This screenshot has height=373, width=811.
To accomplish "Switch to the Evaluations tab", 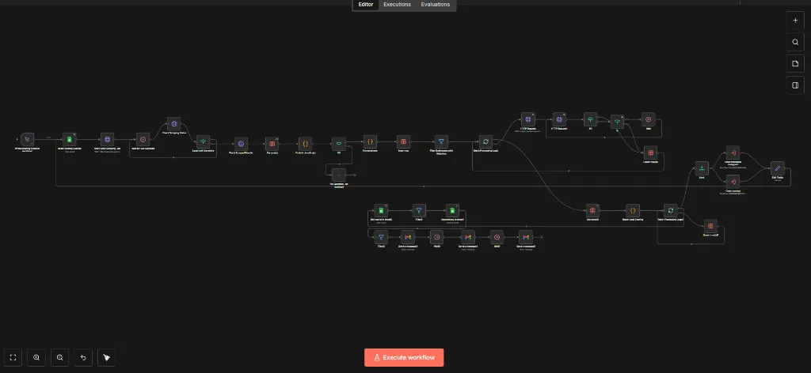I will click(435, 4).
